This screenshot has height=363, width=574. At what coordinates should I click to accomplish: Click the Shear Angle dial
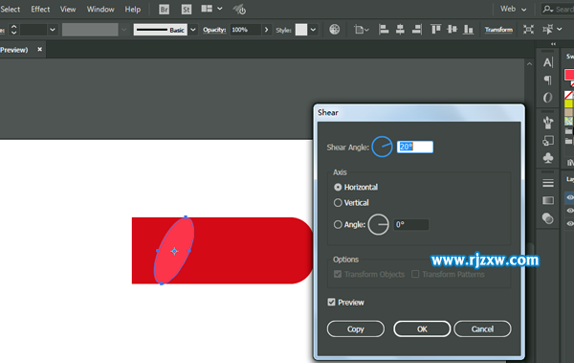pyautogui.click(x=382, y=147)
